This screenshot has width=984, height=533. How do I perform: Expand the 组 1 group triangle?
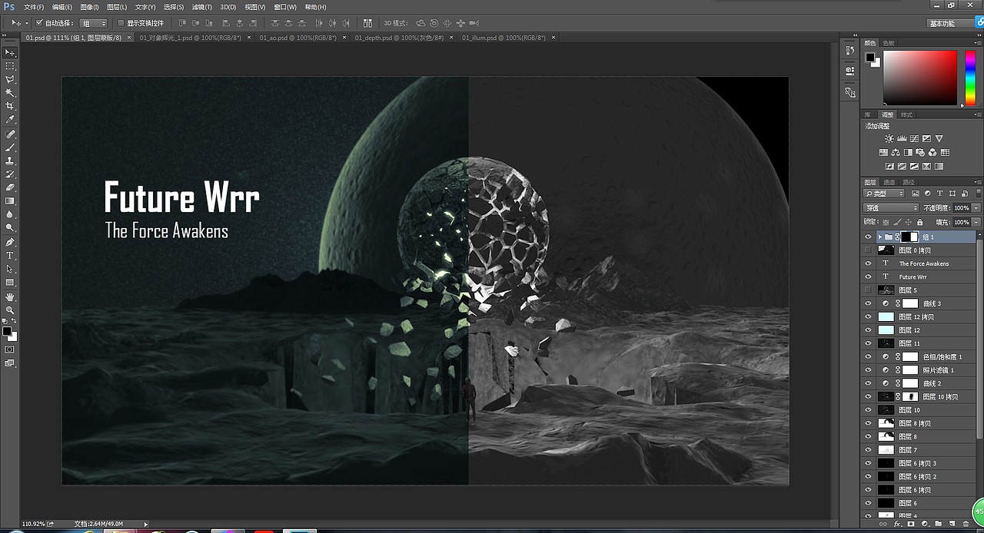click(x=880, y=237)
